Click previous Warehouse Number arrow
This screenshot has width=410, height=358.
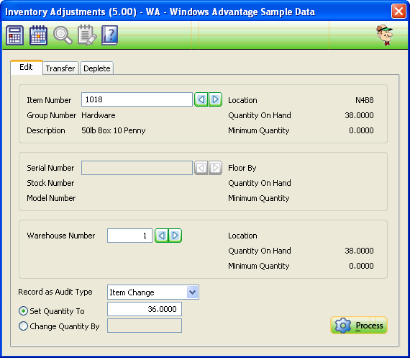click(x=162, y=236)
